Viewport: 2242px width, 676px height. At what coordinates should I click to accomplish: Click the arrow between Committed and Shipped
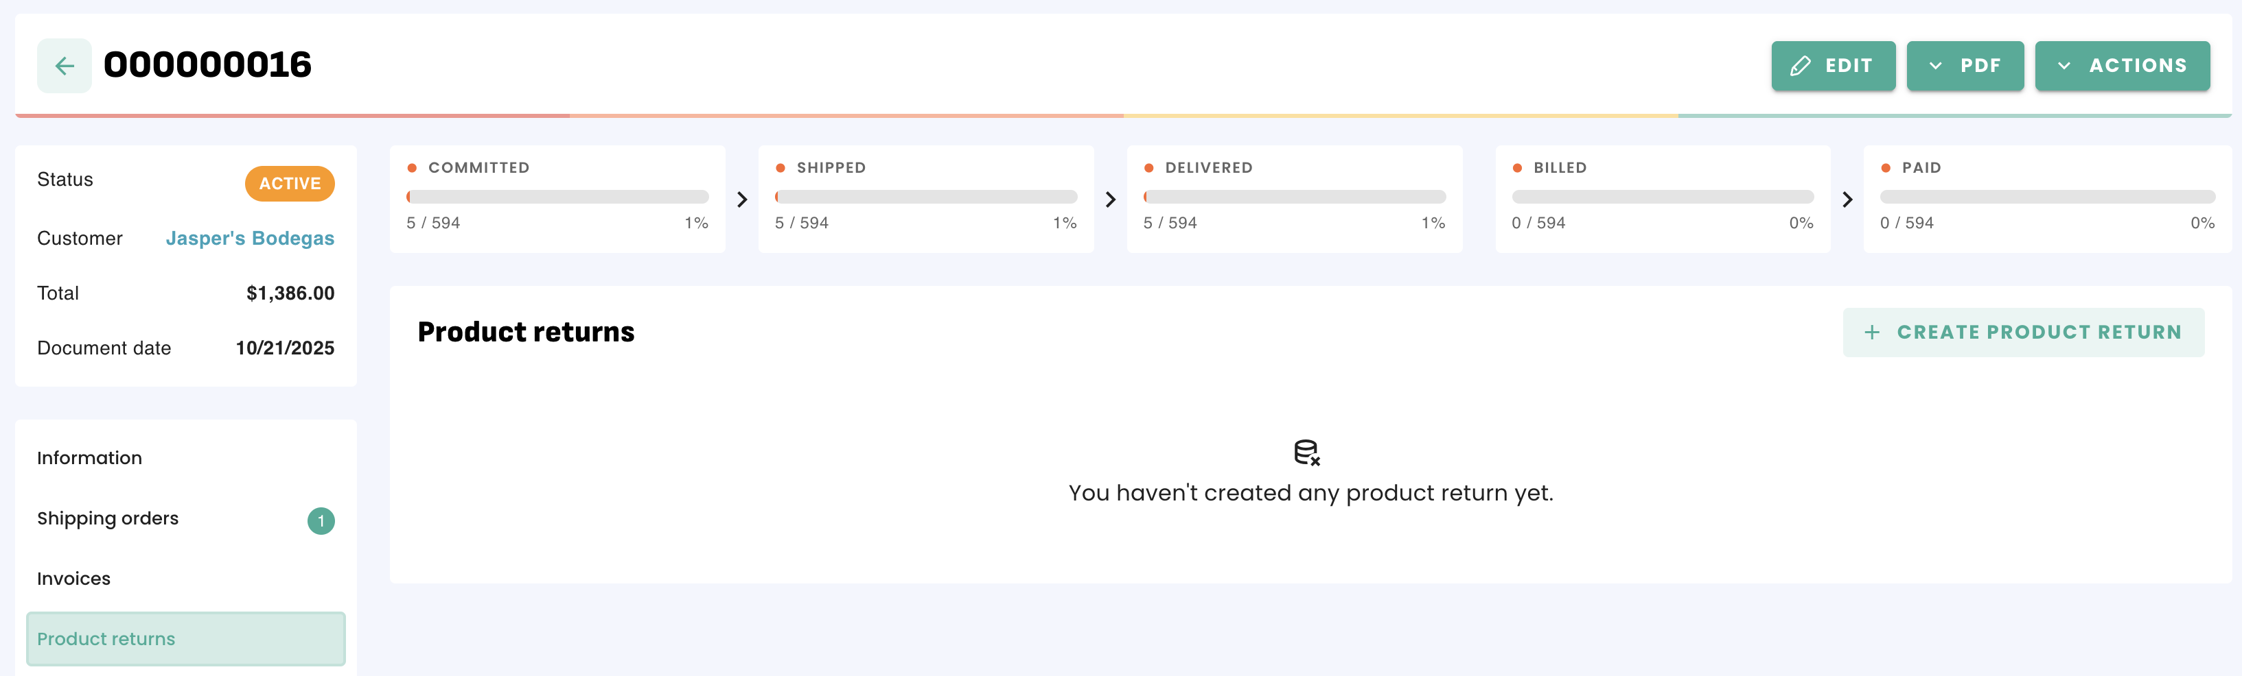pos(742,200)
